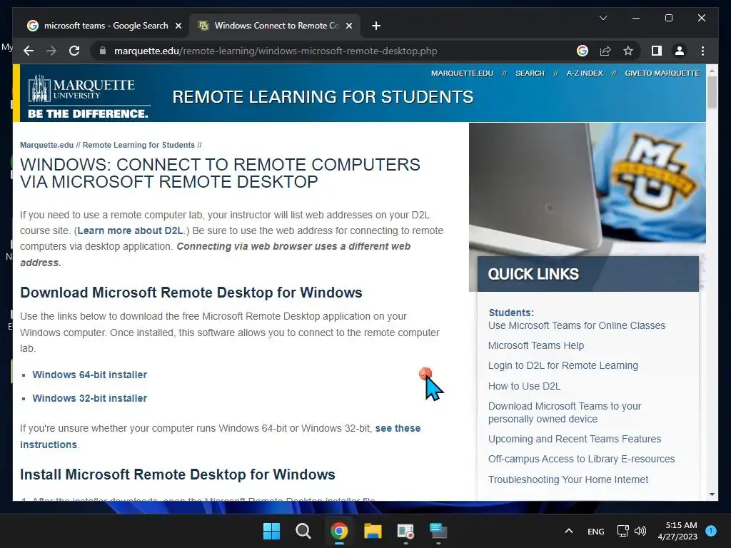Screen dimensions: 731x548
Task: Open a new tab
Action: 375,26
